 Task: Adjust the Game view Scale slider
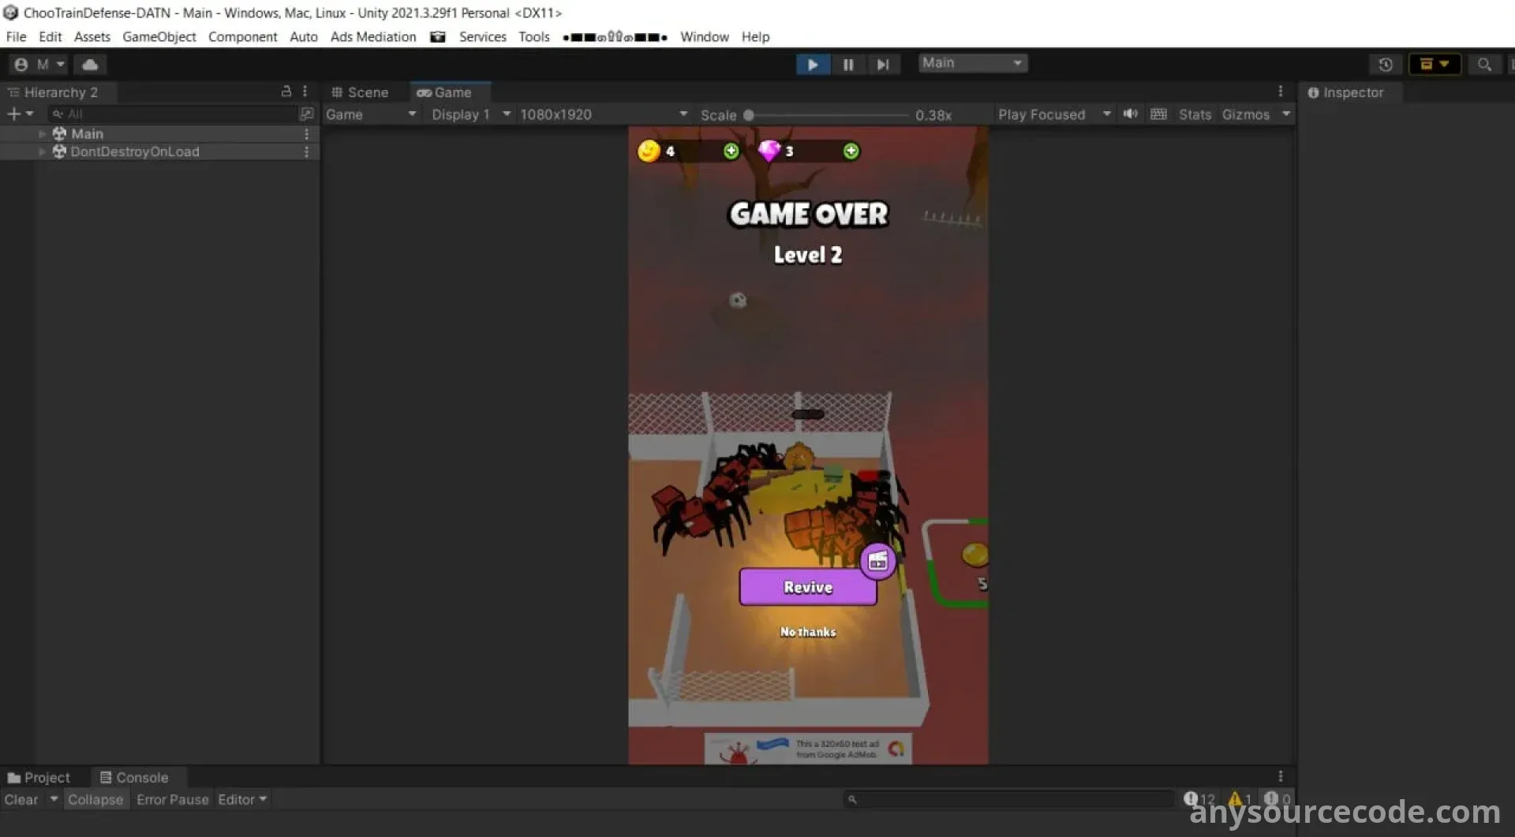(749, 115)
